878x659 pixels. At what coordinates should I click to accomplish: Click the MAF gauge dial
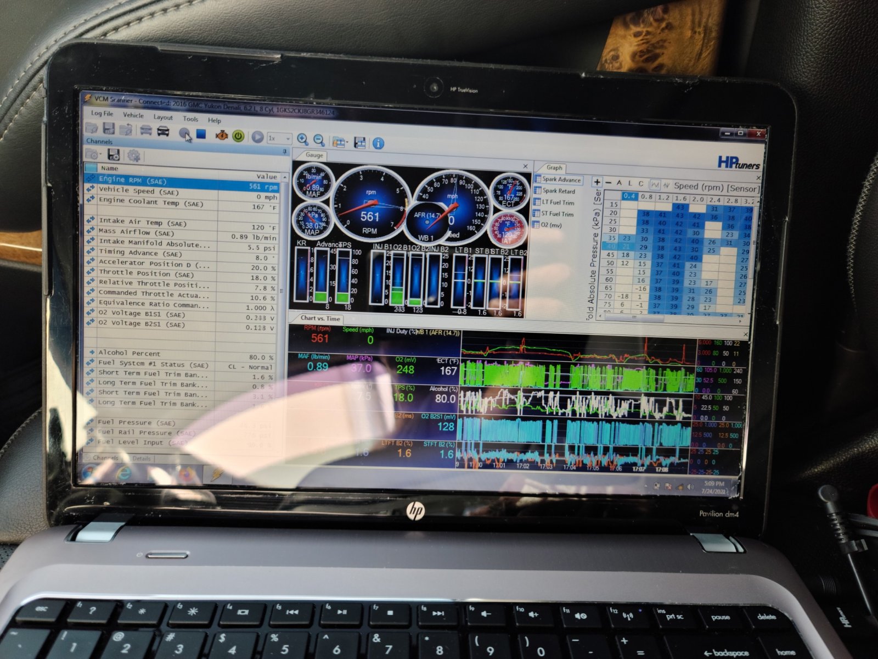[313, 182]
